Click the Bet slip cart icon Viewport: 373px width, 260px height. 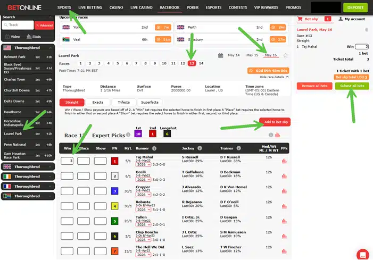pos(300,19)
